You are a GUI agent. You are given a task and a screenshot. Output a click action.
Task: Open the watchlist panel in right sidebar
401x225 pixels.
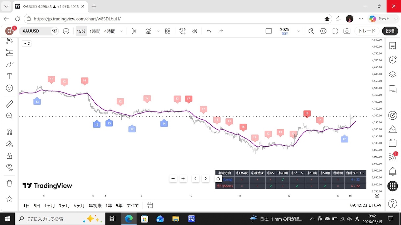tap(392, 46)
